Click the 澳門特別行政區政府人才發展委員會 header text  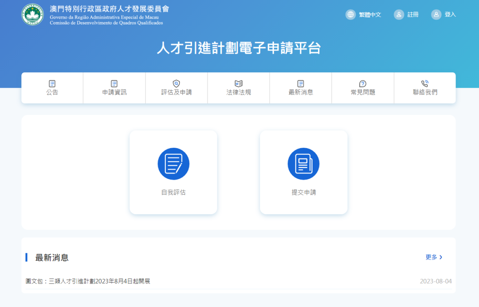click(109, 9)
